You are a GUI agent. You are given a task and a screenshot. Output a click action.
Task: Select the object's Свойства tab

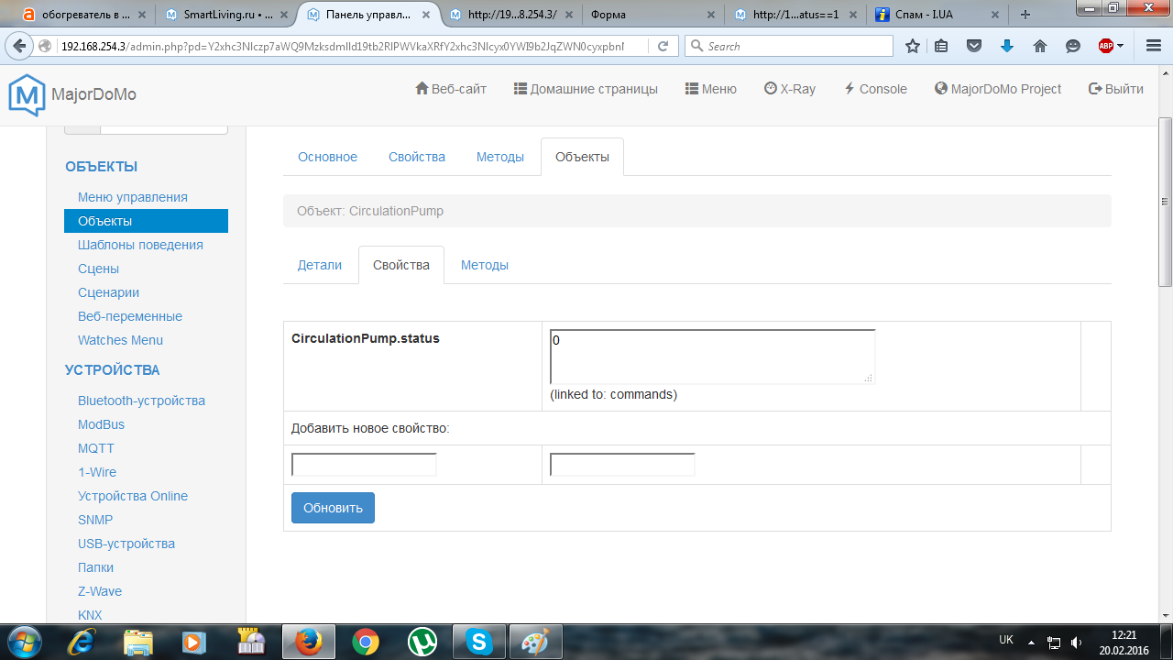point(401,265)
